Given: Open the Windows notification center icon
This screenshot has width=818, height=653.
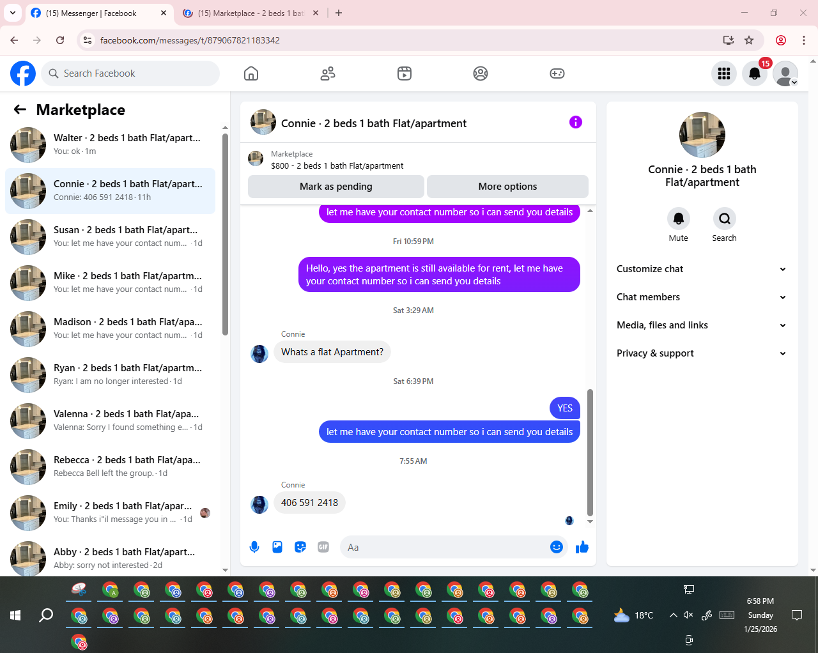Looking at the screenshot, I should (x=797, y=615).
